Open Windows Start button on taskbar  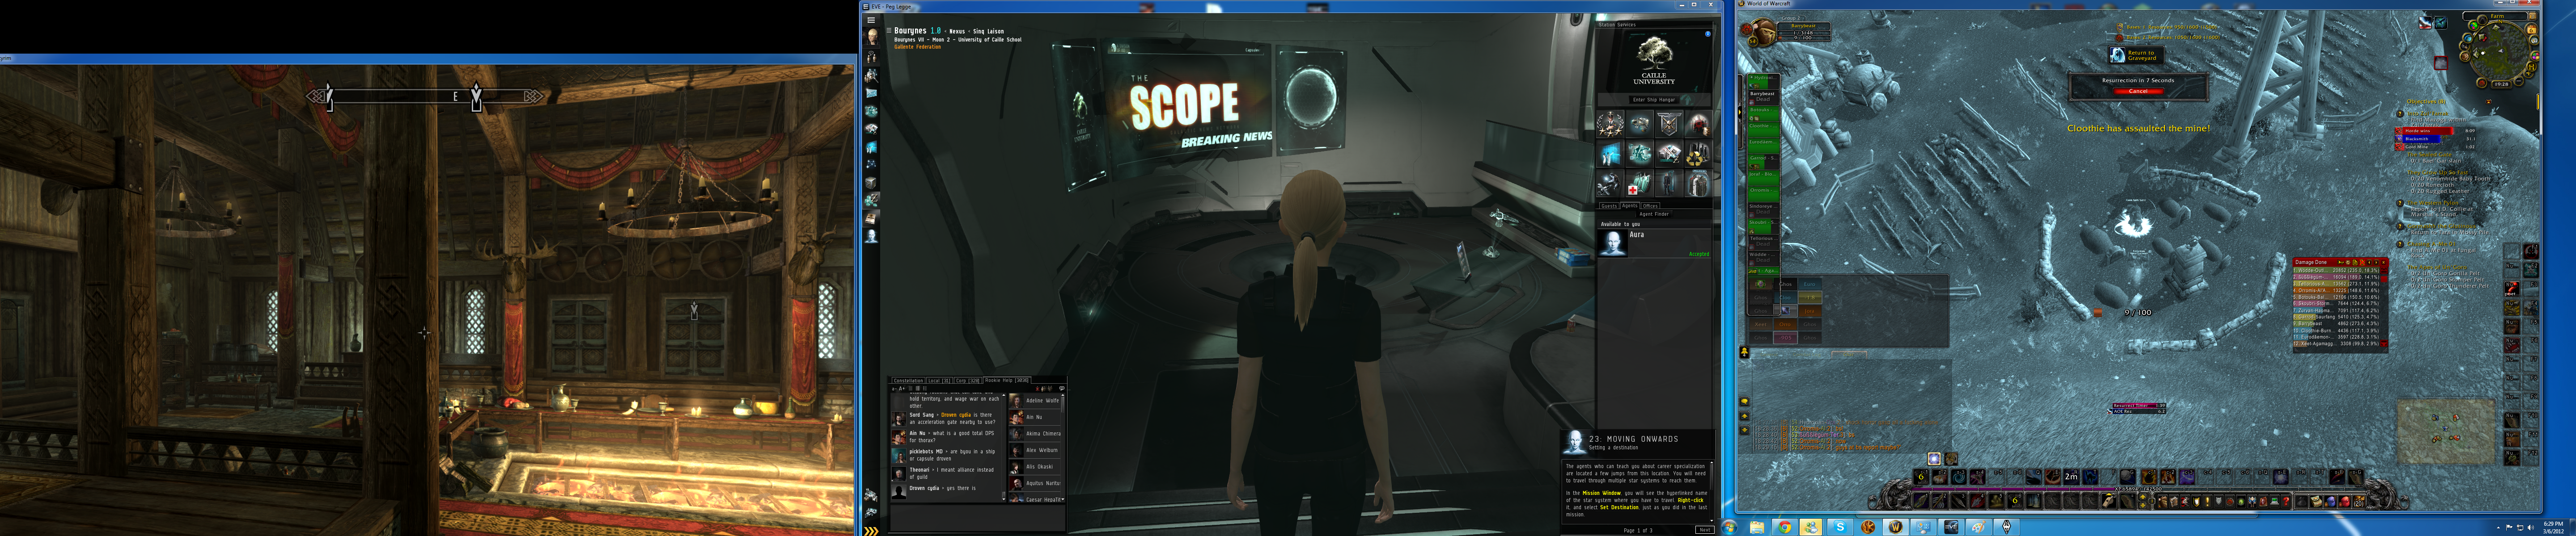pyautogui.click(x=1730, y=526)
